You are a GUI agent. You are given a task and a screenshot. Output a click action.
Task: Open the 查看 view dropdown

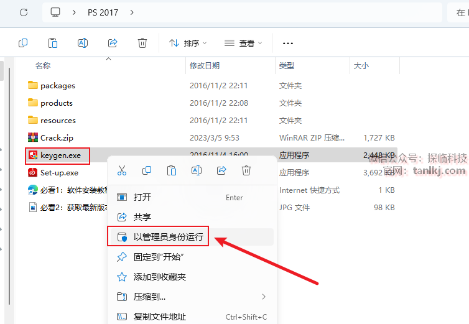[243, 44]
